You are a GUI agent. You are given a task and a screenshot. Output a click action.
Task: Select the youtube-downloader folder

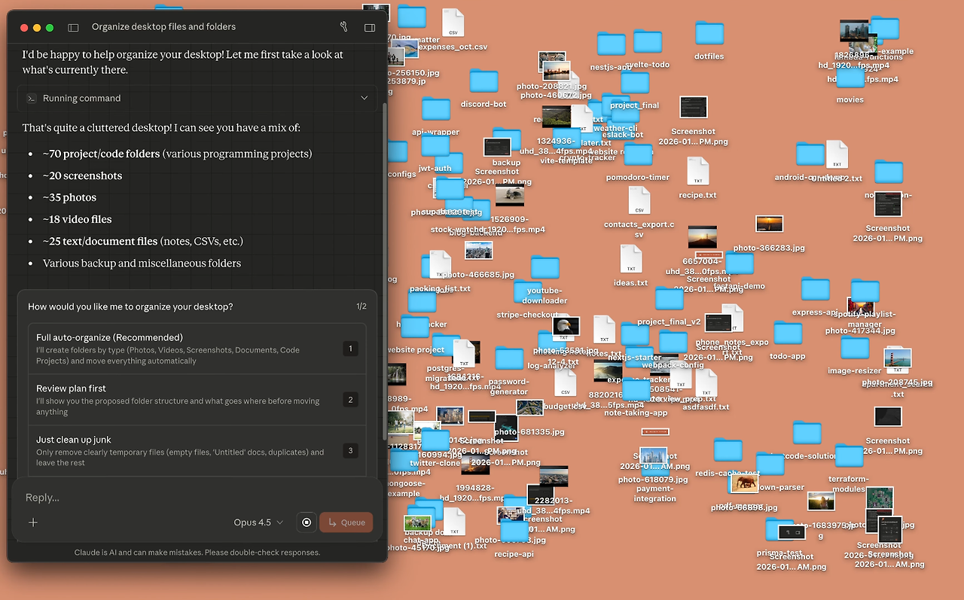545,267
